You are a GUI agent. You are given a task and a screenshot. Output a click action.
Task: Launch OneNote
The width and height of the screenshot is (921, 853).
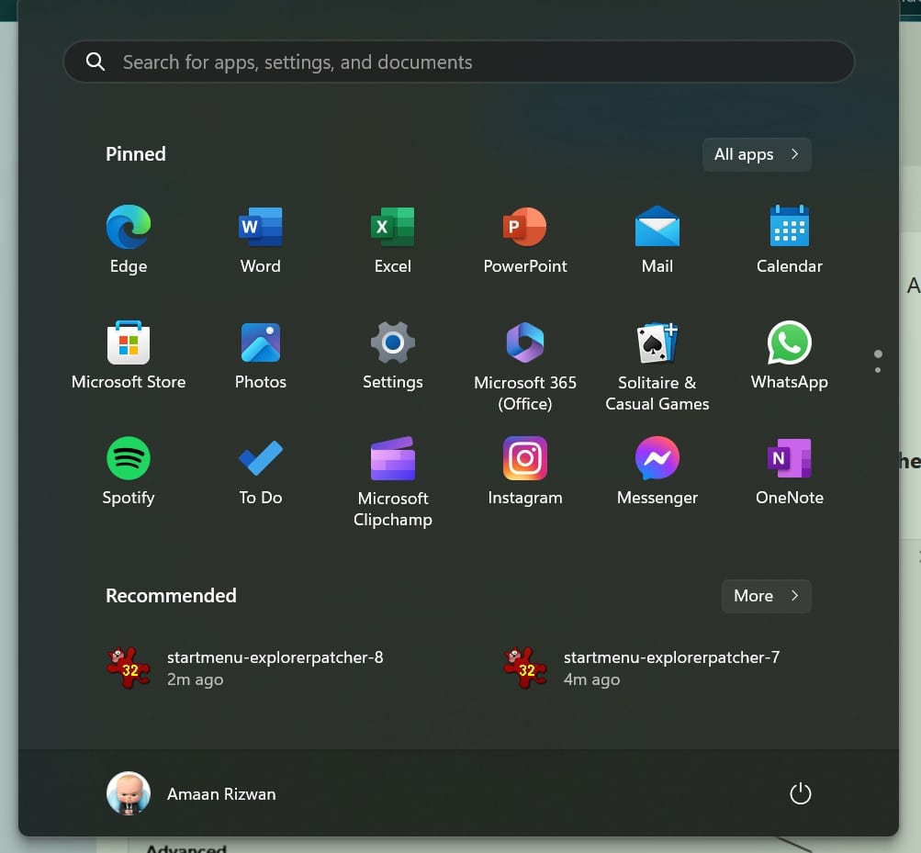tap(789, 470)
